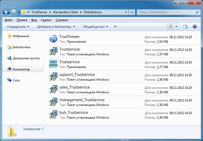Click the Элементов: 7 status text
Screen dimensions: 203x141
click(x=33, y=129)
